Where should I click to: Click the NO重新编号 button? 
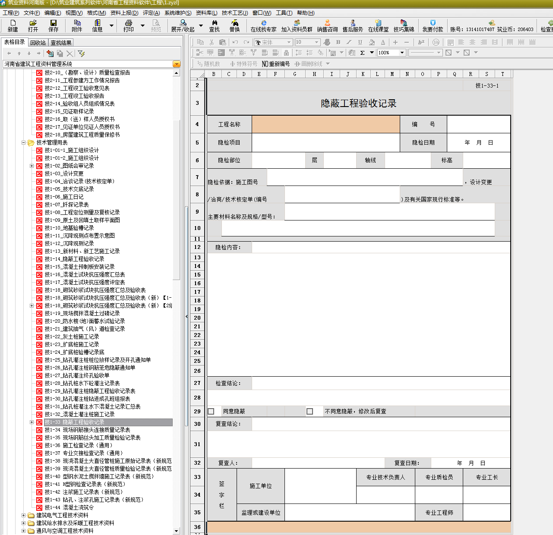[276, 64]
